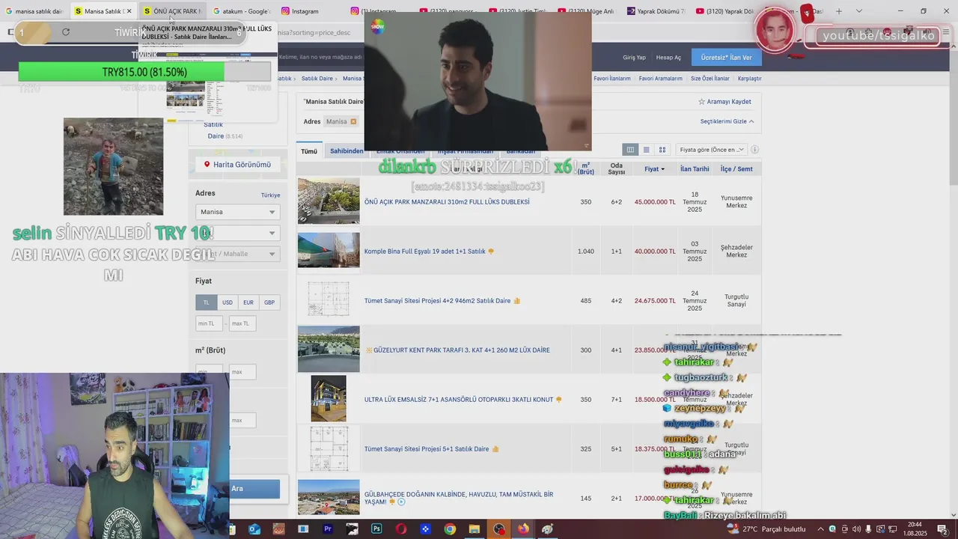Click into the min TL price field
The image size is (958, 539).
pyautogui.click(x=209, y=323)
